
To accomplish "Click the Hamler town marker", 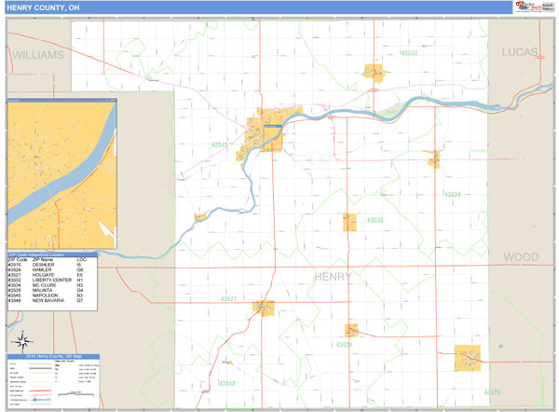I will pos(351,330).
